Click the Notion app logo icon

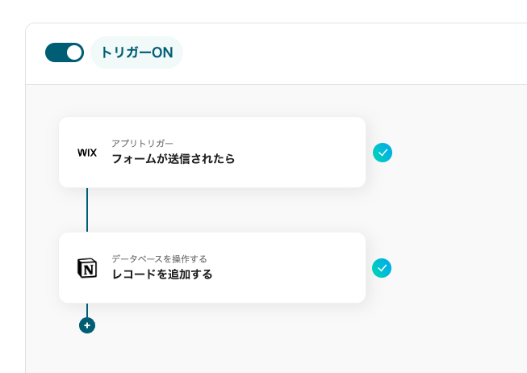86,268
